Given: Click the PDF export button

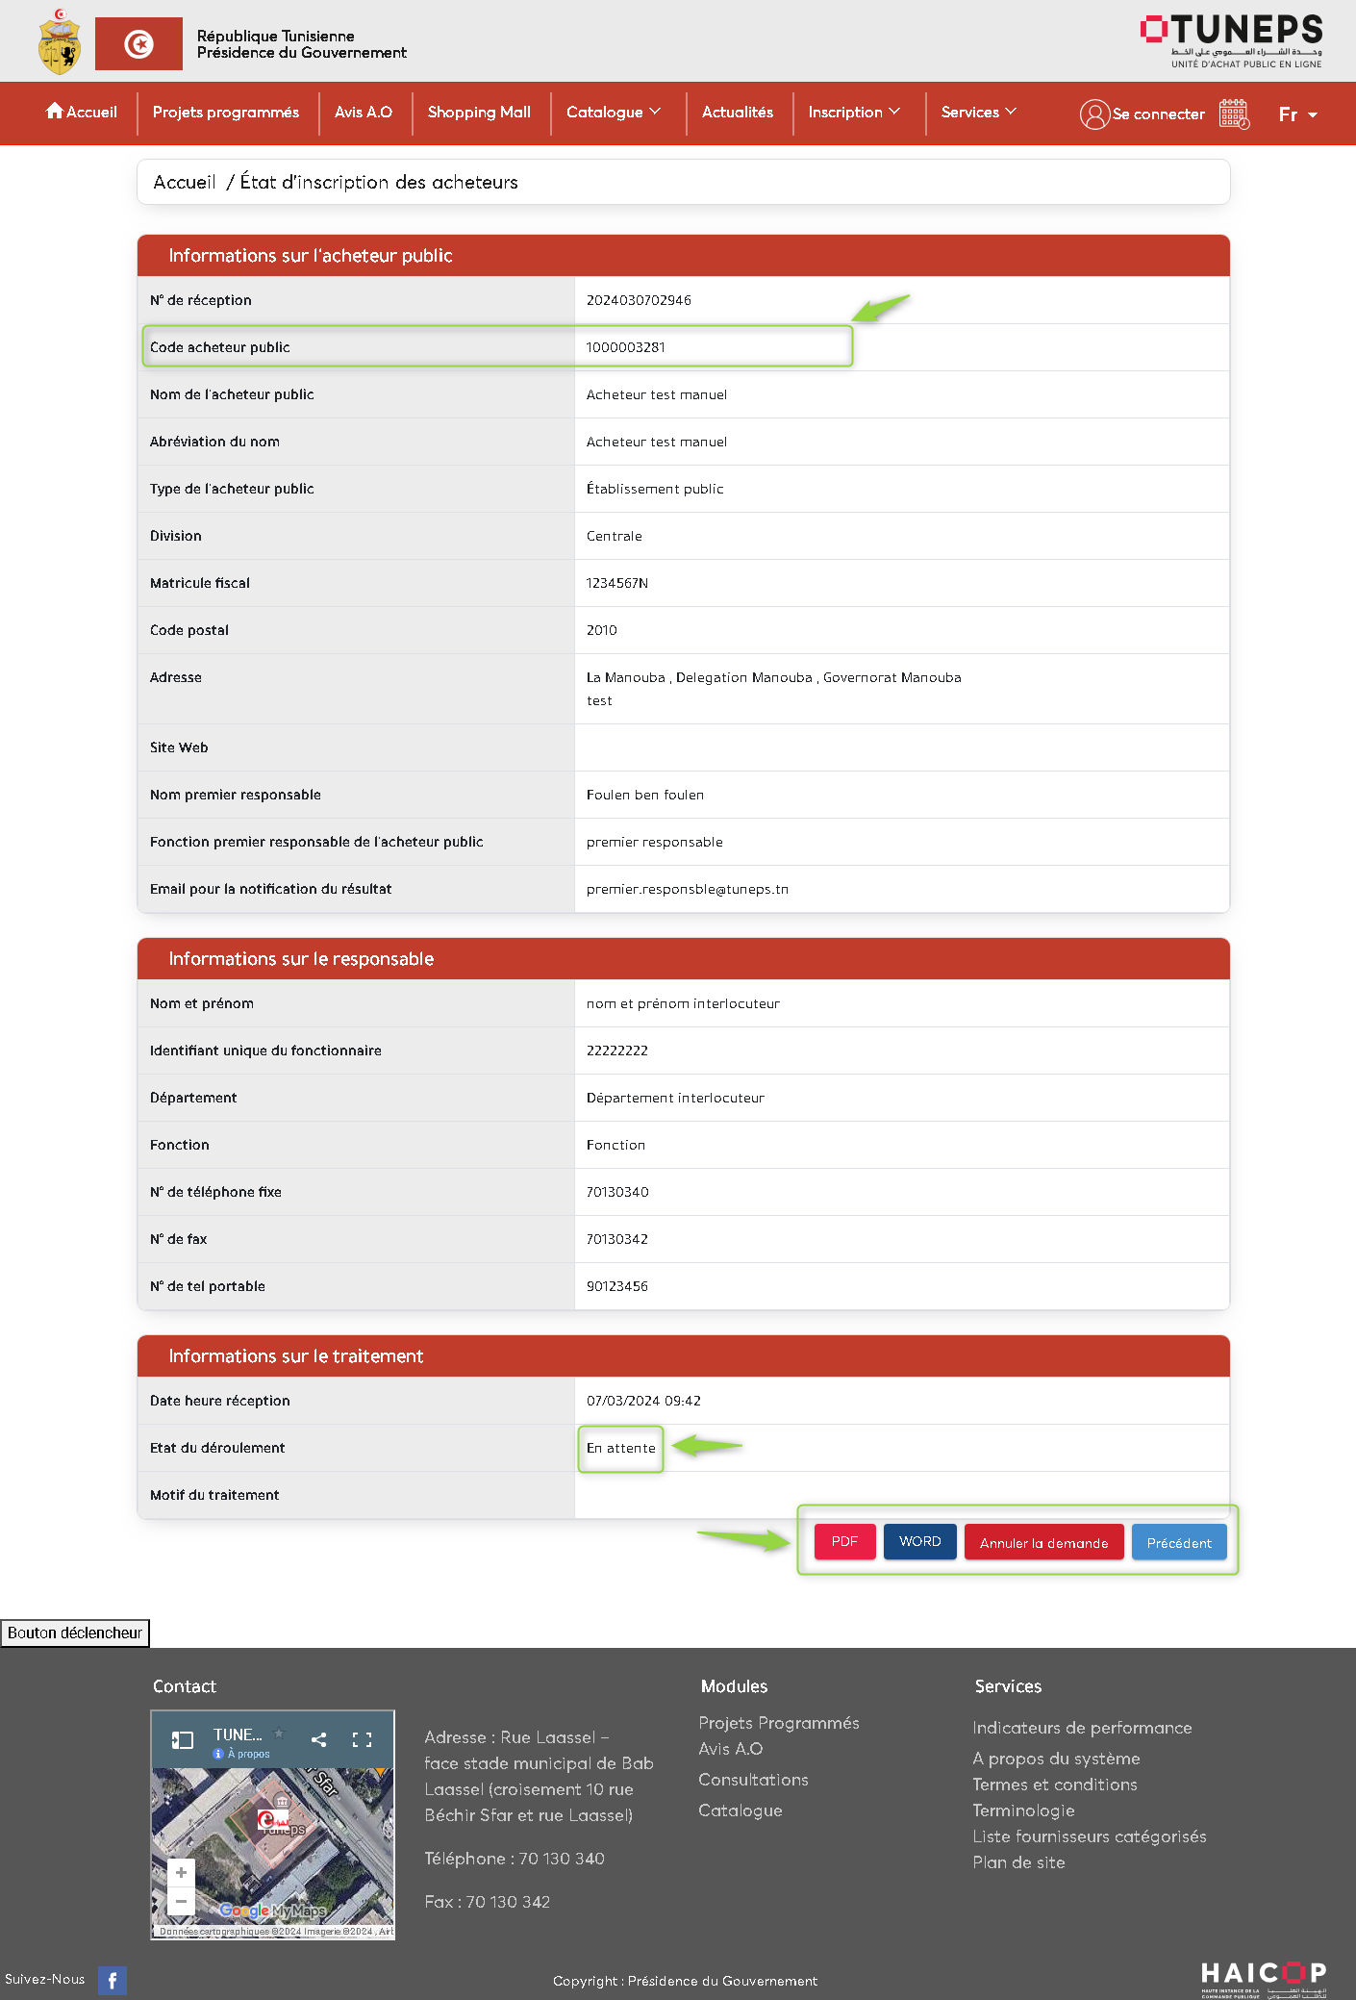Looking at the screenshot, I should click(x=844, y=1541).
